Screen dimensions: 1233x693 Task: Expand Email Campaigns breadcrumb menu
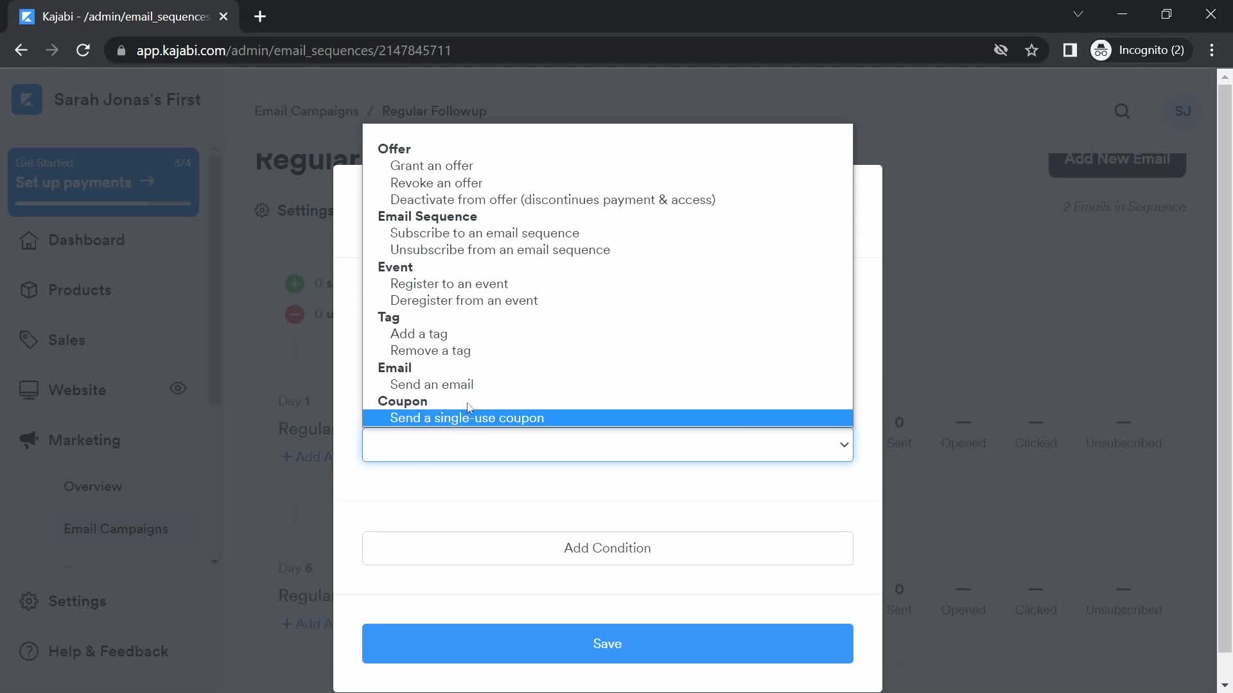pyautogui.click(x=308, y=112)
